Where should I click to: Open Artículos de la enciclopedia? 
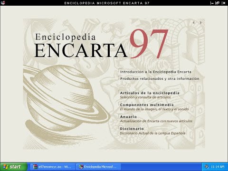150,93
